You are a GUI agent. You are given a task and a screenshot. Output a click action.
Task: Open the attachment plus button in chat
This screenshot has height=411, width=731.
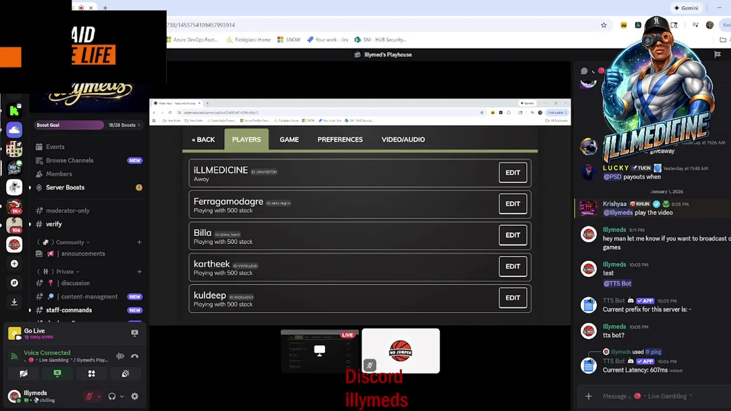click(588, 396)
